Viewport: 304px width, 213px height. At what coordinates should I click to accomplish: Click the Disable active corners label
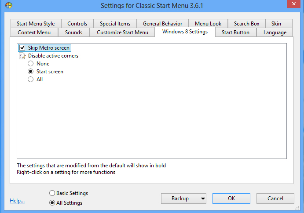tap(53, 56)
